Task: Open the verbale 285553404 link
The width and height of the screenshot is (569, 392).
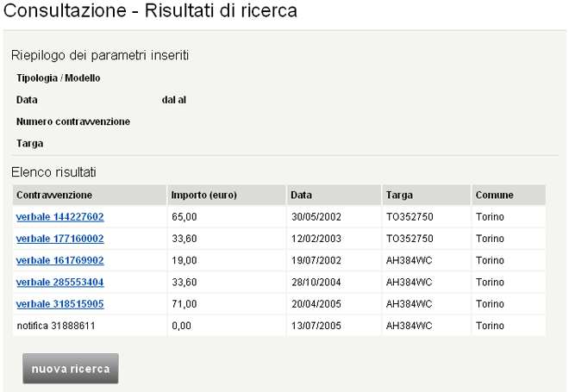Action: (x=59, y=282)
